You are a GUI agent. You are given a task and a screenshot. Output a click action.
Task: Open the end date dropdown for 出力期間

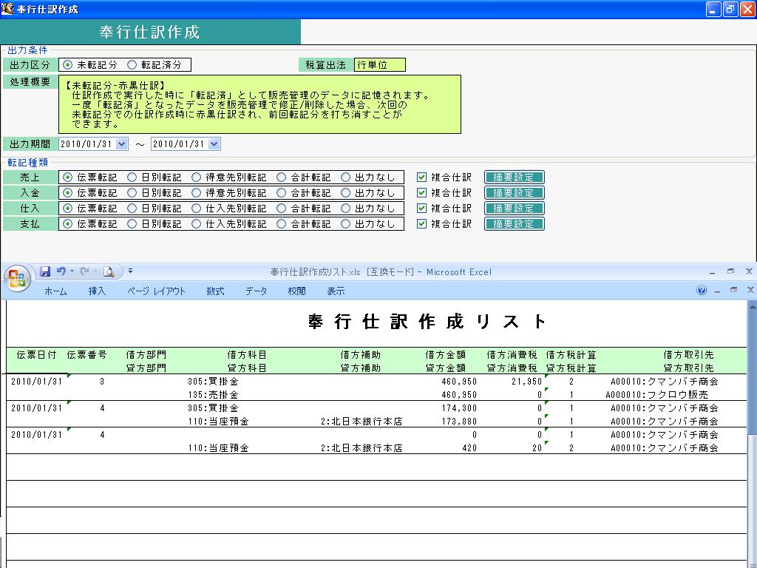pos(214,144)
